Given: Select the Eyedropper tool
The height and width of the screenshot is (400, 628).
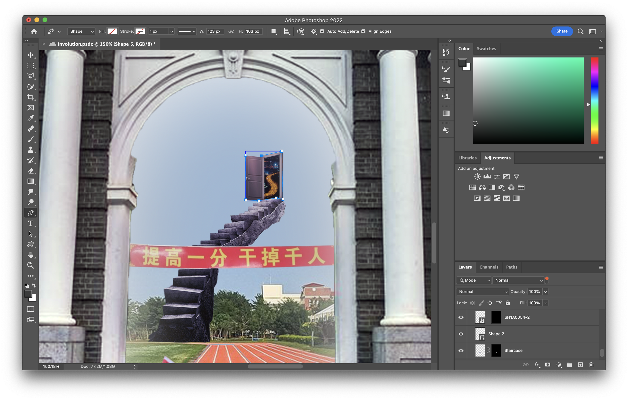Looking at the screenshot, I should [x=30, y=118].
